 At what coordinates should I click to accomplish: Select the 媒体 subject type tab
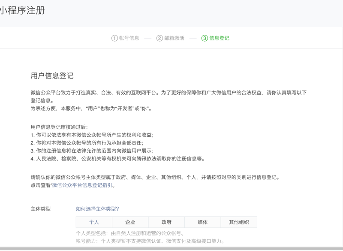click(x=202, y=222)
